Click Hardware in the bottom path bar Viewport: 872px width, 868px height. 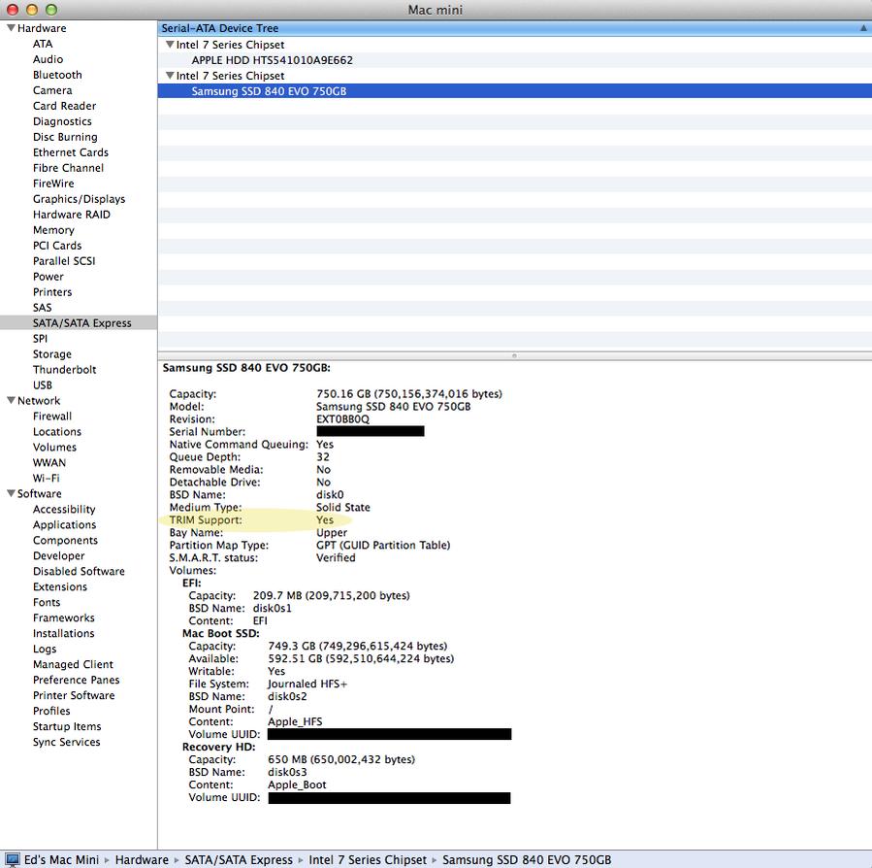pyautogui.click(x=141, y=860)
